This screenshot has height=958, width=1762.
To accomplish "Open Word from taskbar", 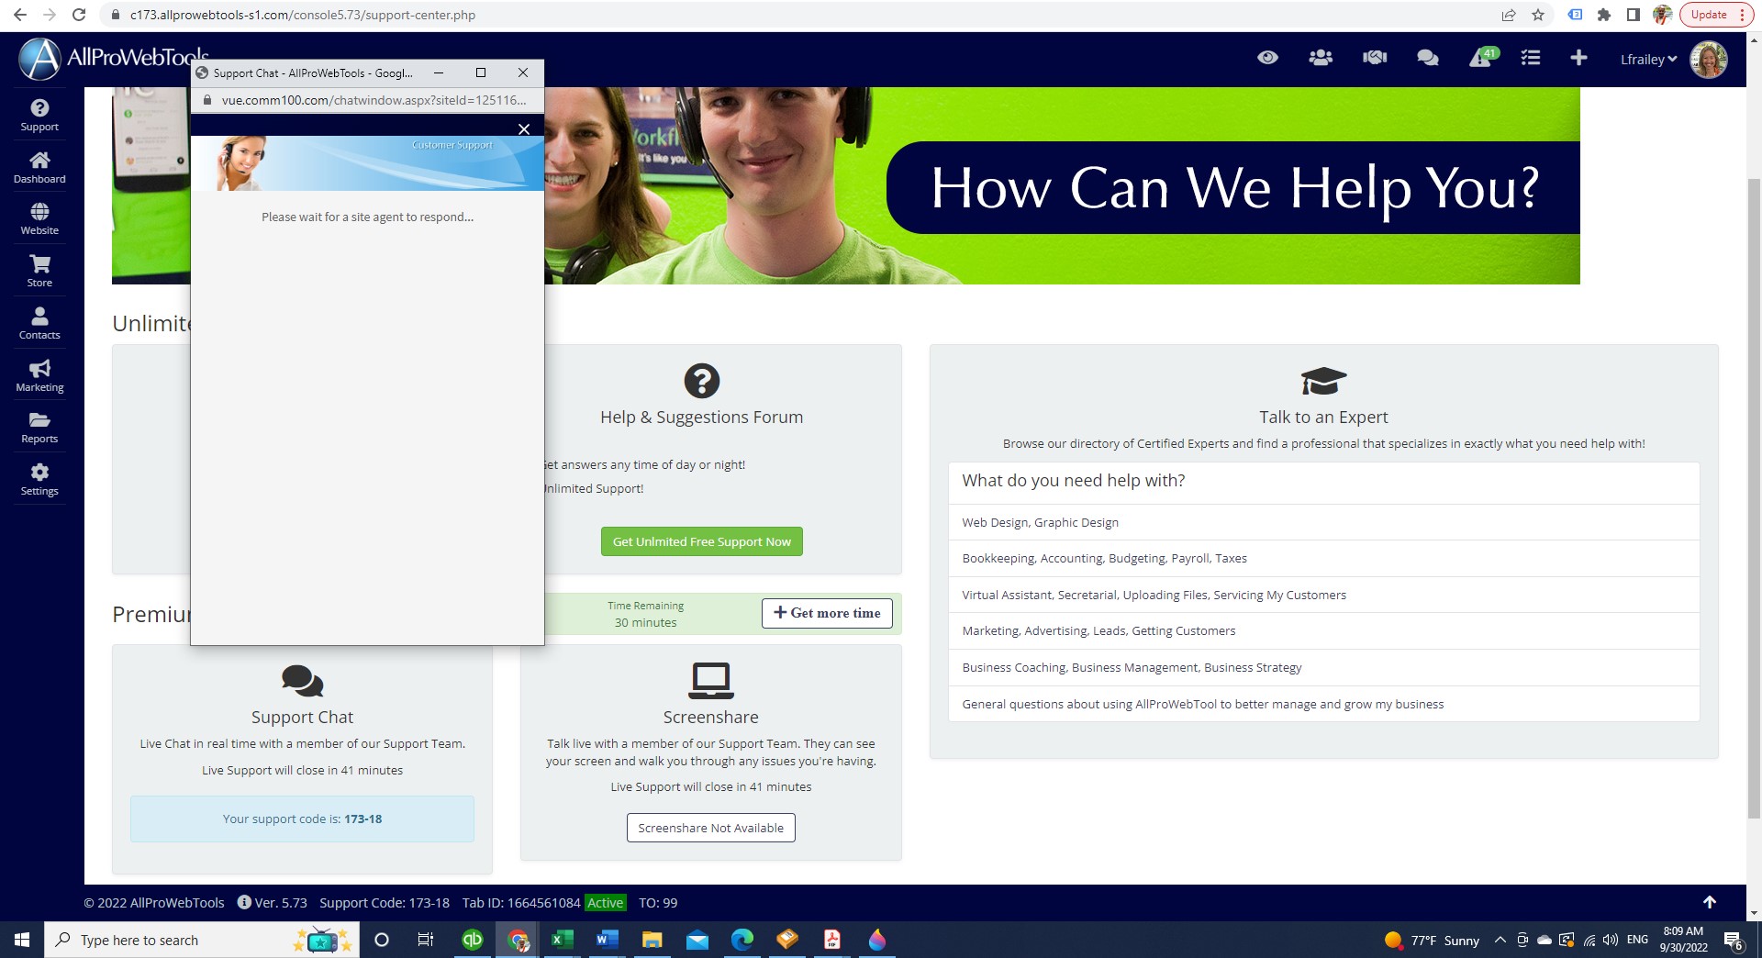I will pos(607,940).
